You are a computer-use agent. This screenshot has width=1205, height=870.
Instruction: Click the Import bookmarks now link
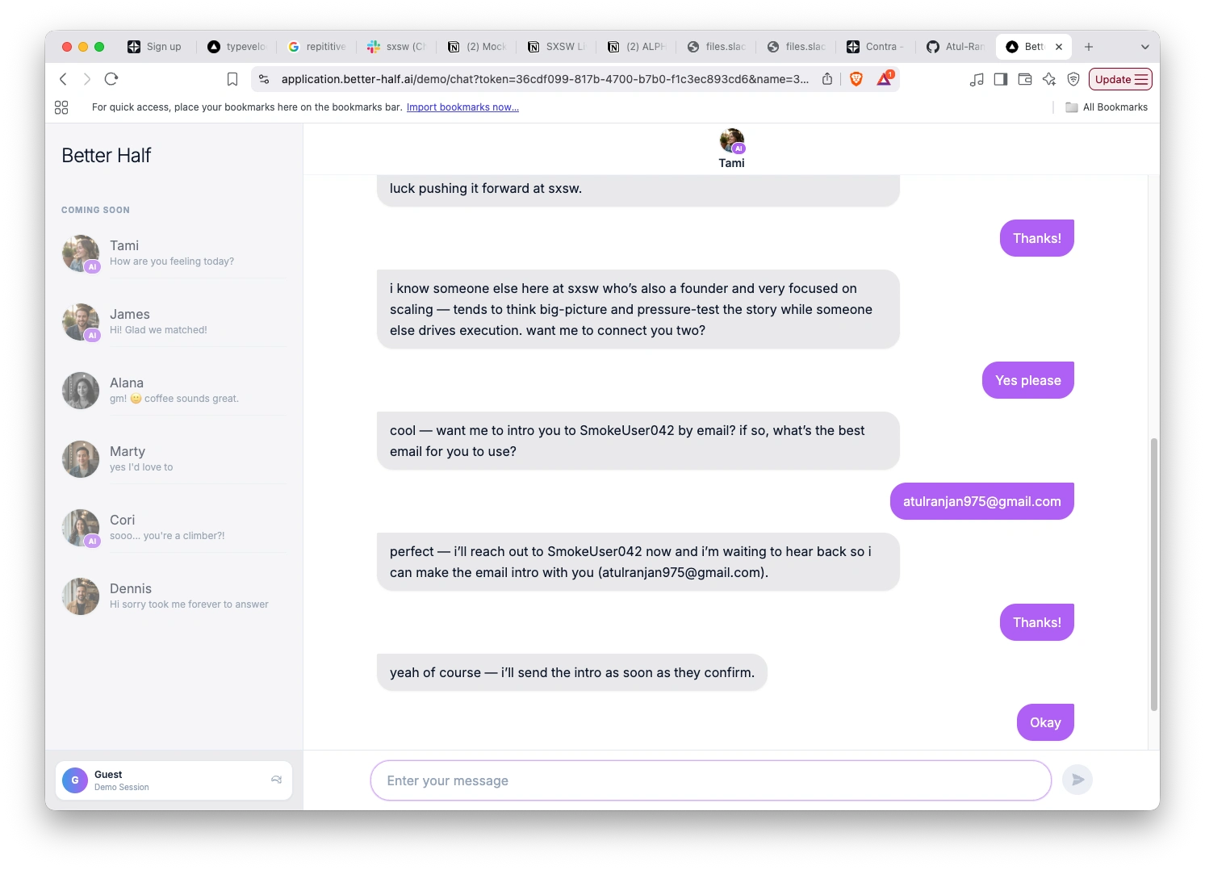(x=462, y=107)
